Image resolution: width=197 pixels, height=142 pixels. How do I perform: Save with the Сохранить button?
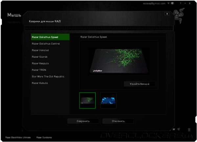click(x=83, y=121)
